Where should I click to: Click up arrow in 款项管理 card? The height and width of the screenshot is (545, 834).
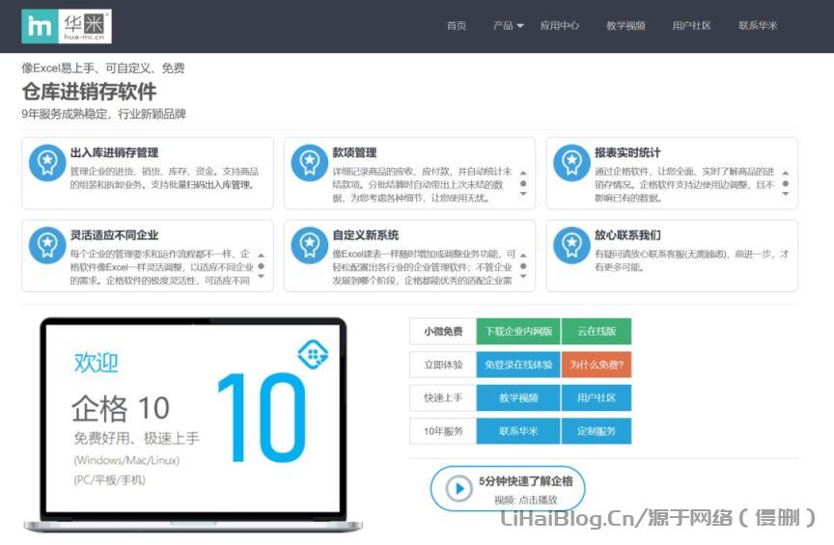coord(523,173)
